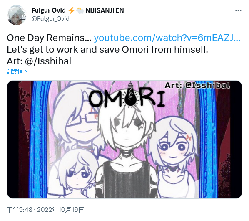Click the OMORI lightbulb logo in image
Screen dimensions: 249x221
[x=127, y=97]
